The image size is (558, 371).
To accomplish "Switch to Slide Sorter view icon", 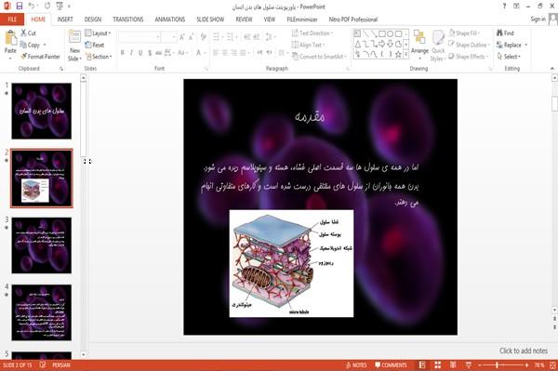I will [438, 364].
